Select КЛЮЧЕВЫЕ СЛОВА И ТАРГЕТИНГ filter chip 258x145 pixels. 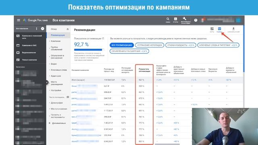[x=218, y=45]
